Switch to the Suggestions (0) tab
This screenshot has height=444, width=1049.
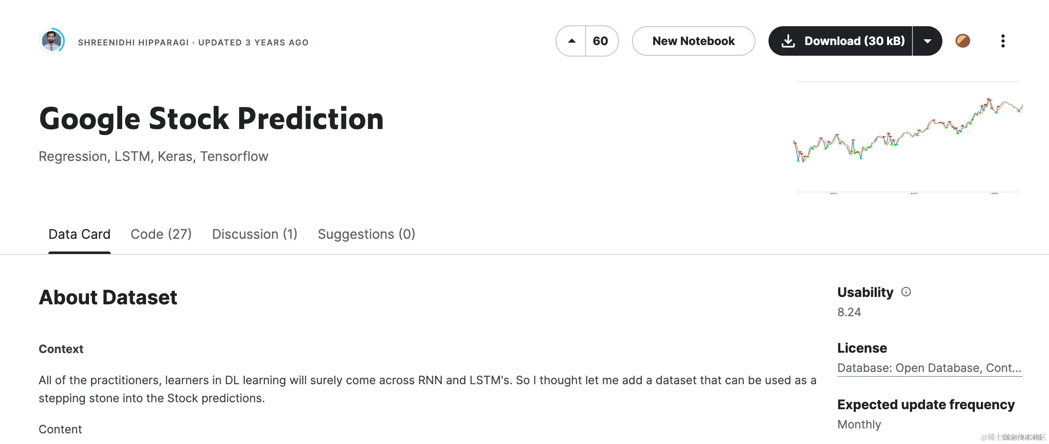click(366, 234)
